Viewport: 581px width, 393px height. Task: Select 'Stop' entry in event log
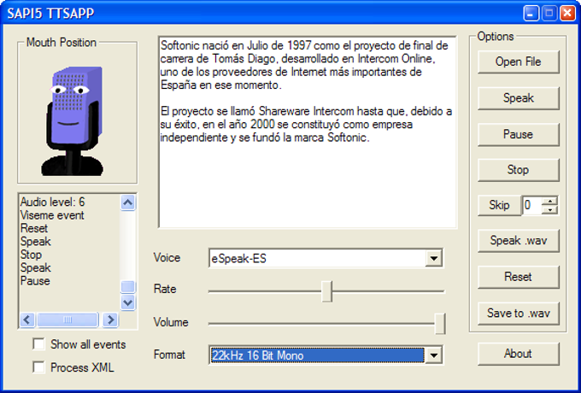[31, 255]
